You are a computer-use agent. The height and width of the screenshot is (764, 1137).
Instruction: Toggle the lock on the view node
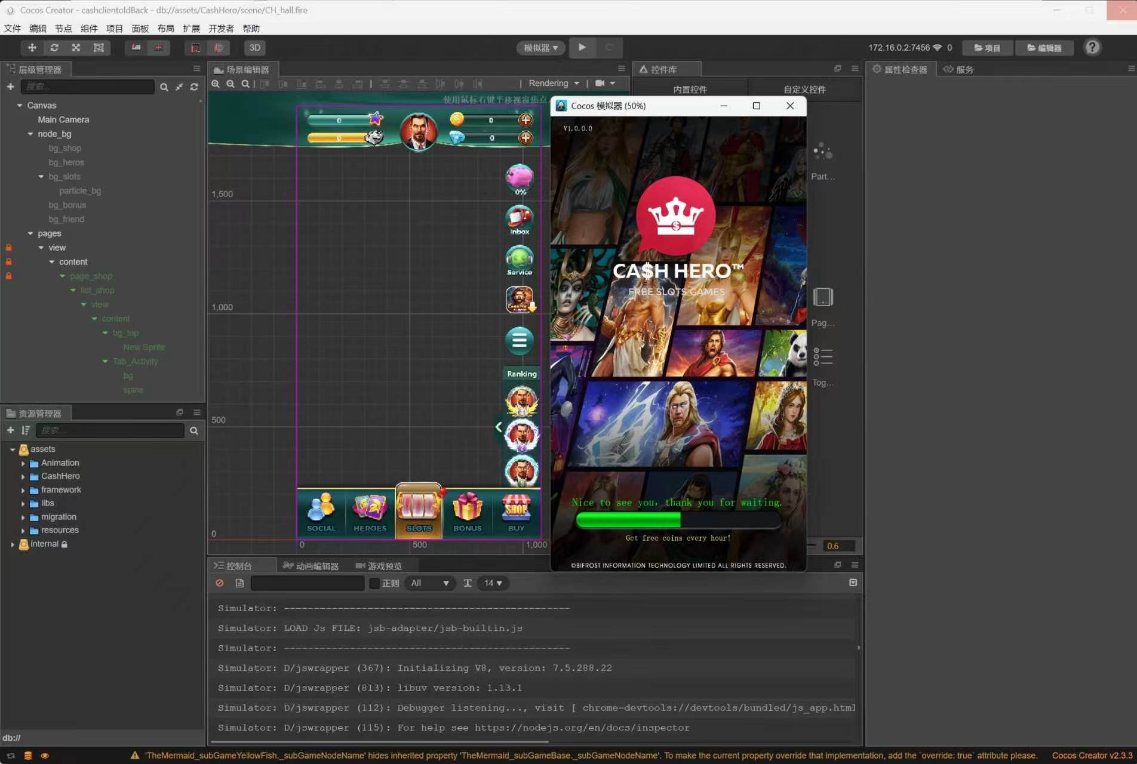[x=8, y=248]
